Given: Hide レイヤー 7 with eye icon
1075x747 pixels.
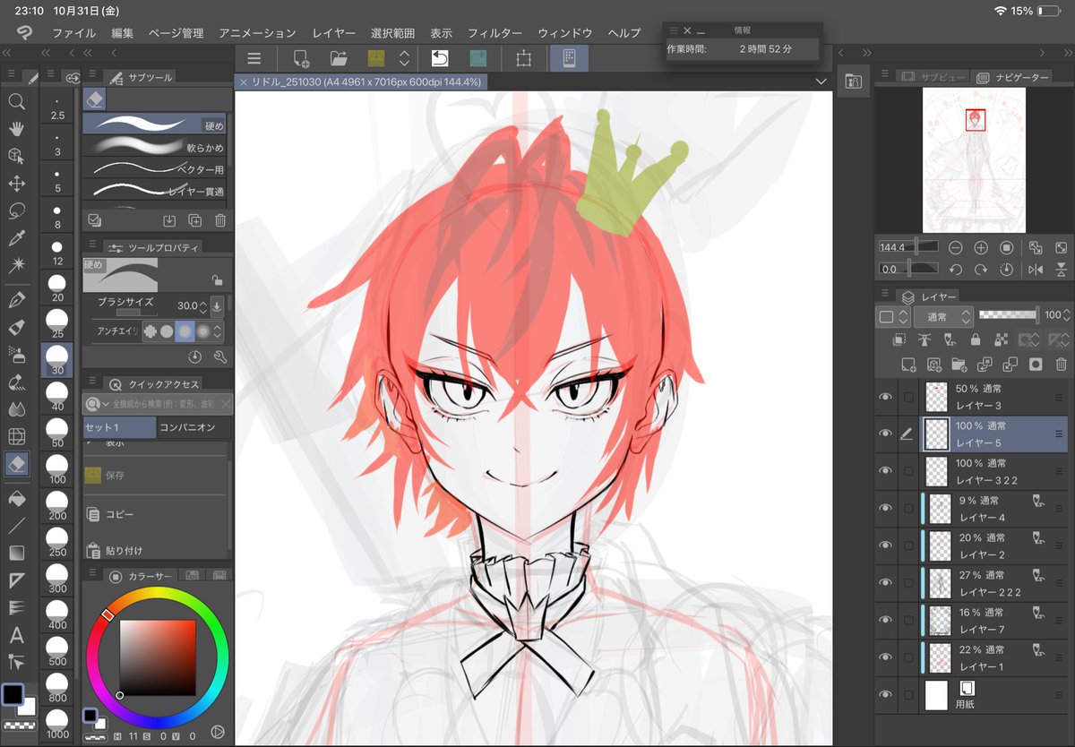Looking at the screenshot, I should (886, 620).
